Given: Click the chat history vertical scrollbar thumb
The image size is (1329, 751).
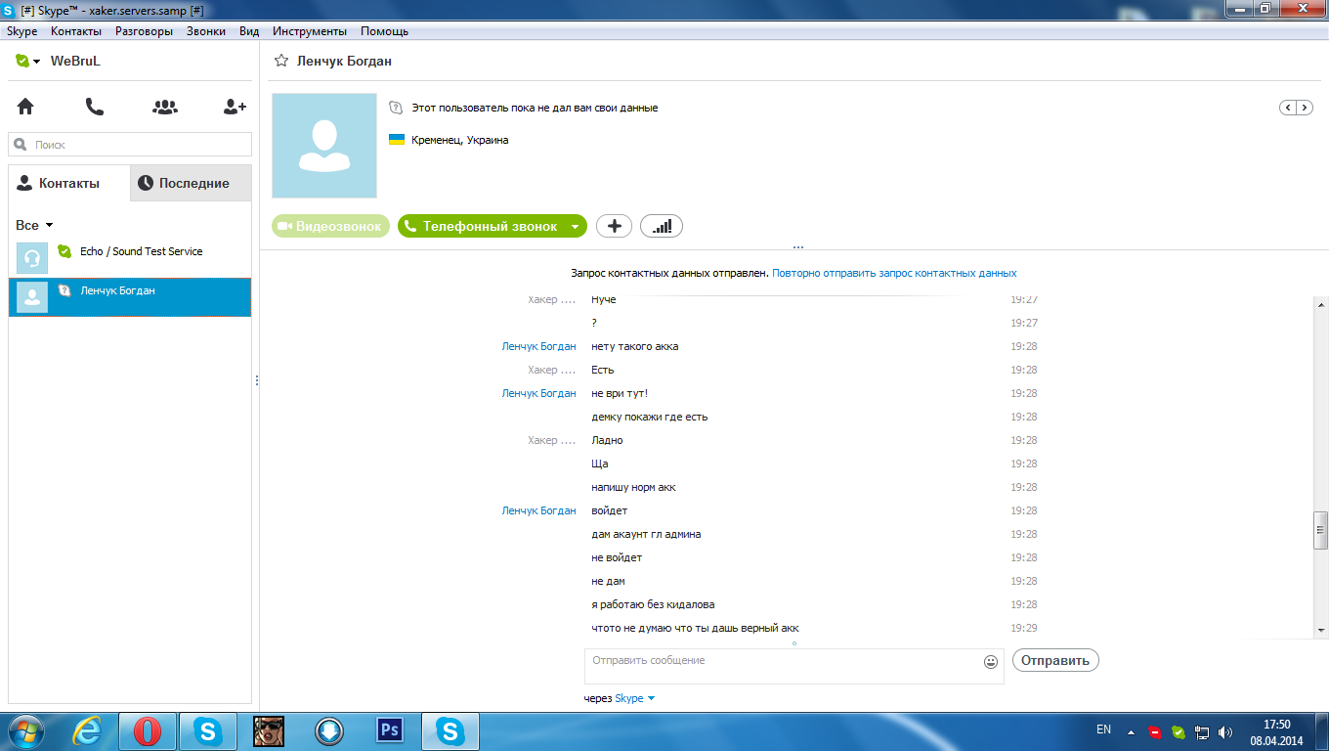Looking at the screenshot, I should (x=1320, y=530).
